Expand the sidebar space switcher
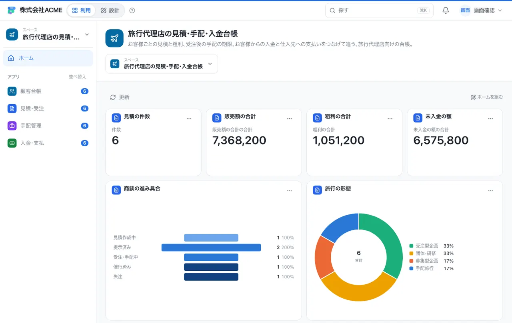The image size is (512, 323). click(48, 35)
